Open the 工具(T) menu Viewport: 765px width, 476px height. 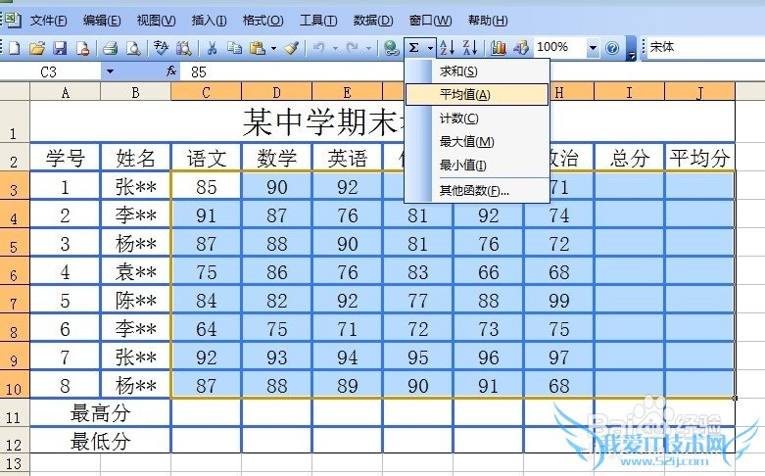tap(318, 21)
